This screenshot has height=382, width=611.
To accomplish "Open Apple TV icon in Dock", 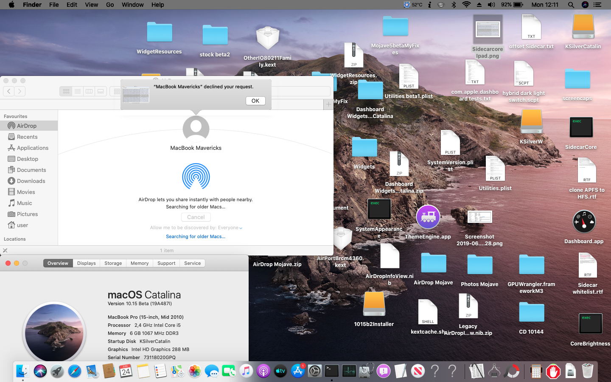I will (x=280, y=371).
